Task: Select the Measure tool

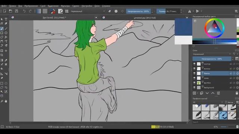Action: tap(6, 74)
